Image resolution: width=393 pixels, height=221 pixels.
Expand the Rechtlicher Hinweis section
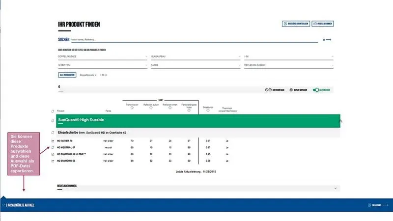click(336, 188)
